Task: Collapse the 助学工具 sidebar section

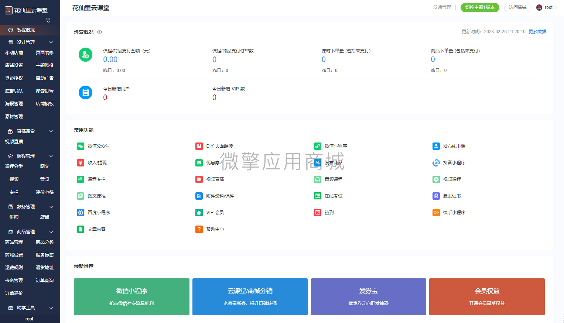Action: pos(51,308)
